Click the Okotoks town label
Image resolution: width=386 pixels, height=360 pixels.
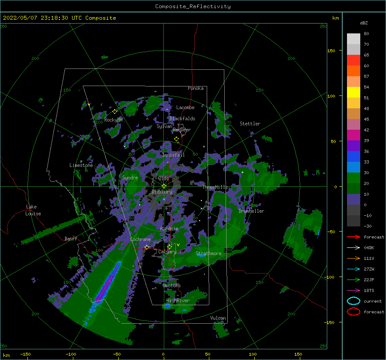pos(172,286)
